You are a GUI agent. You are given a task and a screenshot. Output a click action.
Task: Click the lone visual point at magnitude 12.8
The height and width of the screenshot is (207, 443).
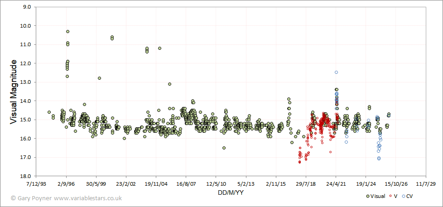pyautogui.click(x=100, y=78)
